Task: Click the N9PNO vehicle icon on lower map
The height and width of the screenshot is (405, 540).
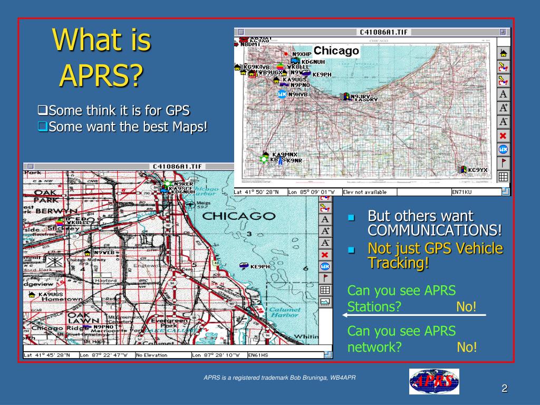Action: [87, 326]
